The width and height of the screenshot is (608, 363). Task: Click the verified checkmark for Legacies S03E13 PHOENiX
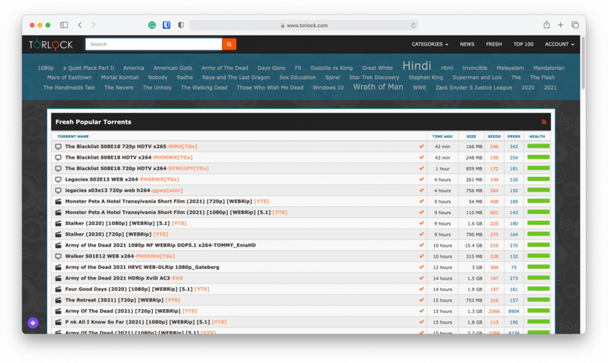[x=421, y=179]
